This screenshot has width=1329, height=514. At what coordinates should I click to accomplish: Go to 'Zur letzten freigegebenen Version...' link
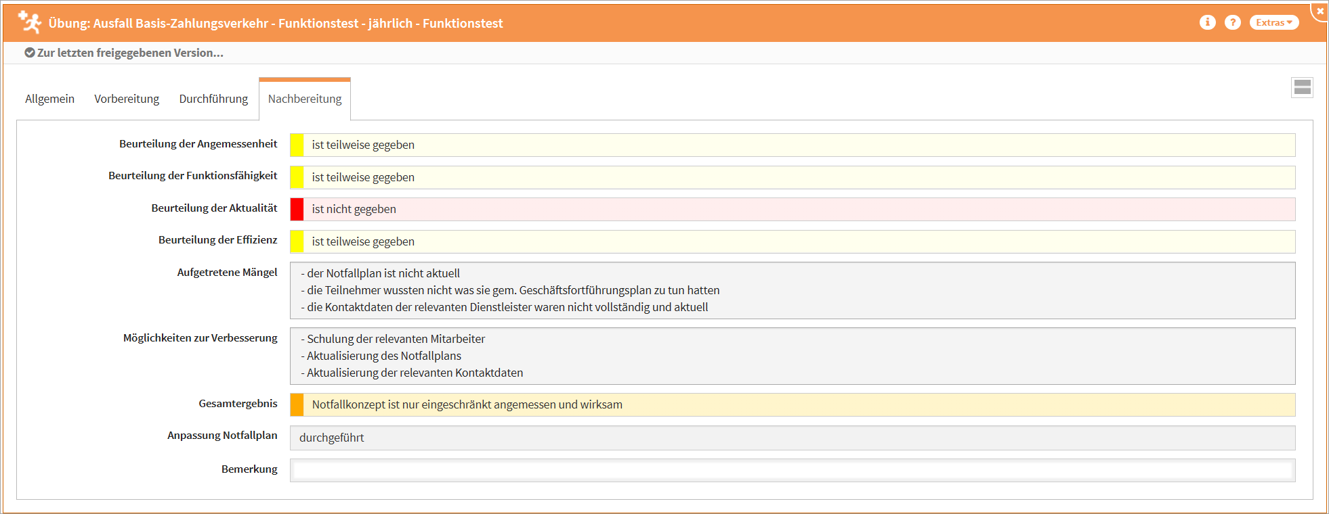coord(130,53)
